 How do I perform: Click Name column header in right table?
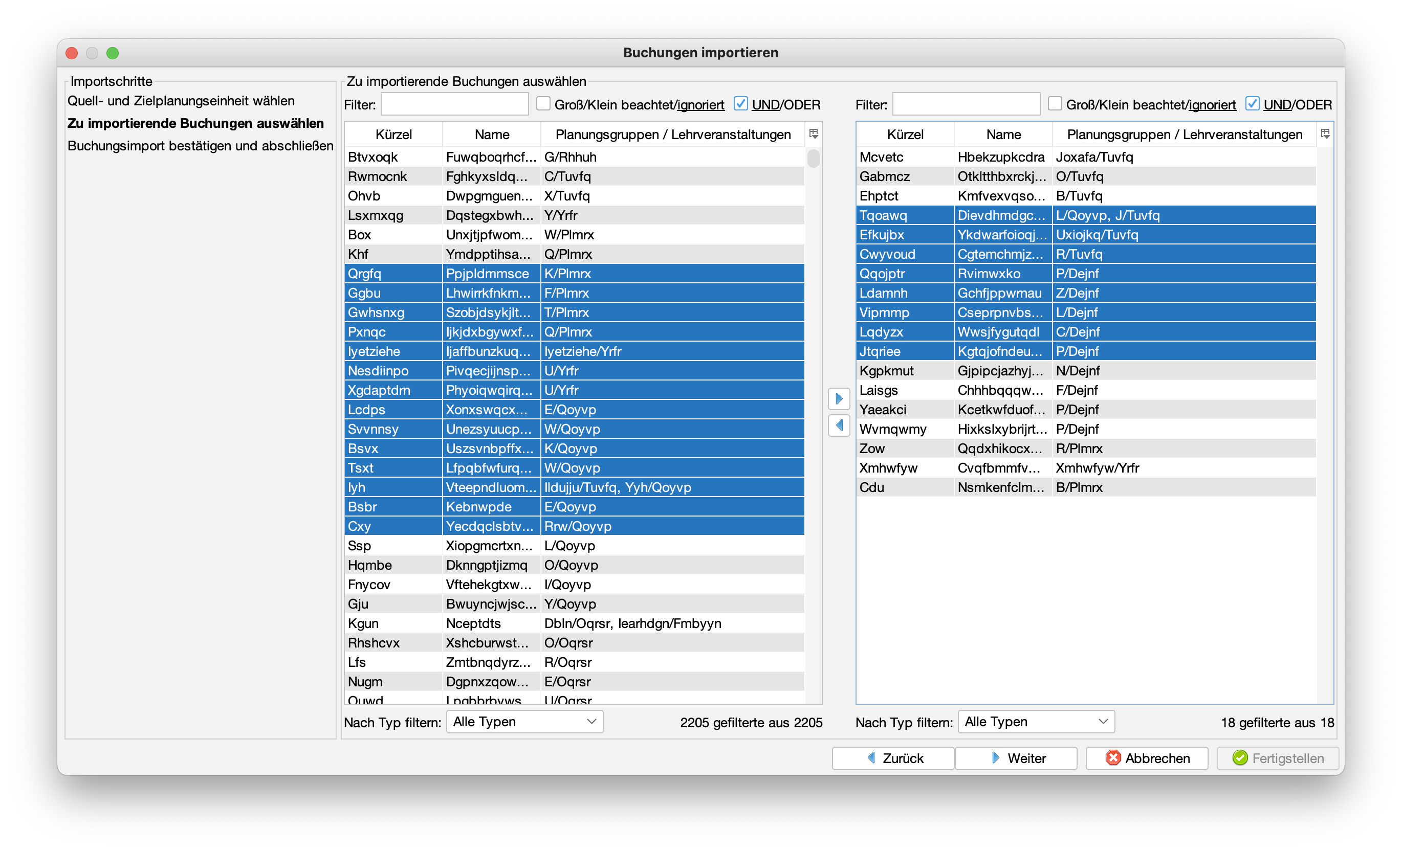(x=1003, y=135)
